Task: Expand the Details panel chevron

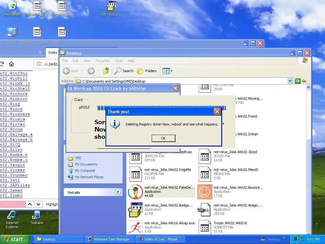Action: pyautogui.click(x=118, y=192)
